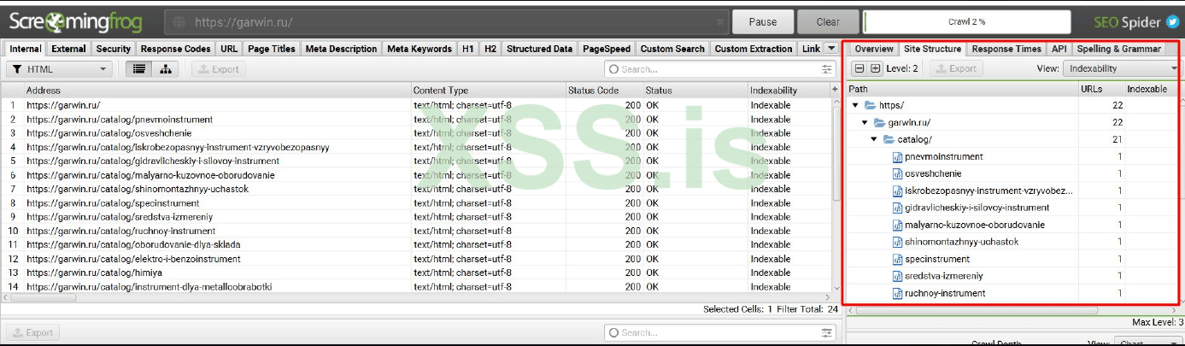Open the API tab
This screenshot has height=346, width=1185.
coord(1059,49)
